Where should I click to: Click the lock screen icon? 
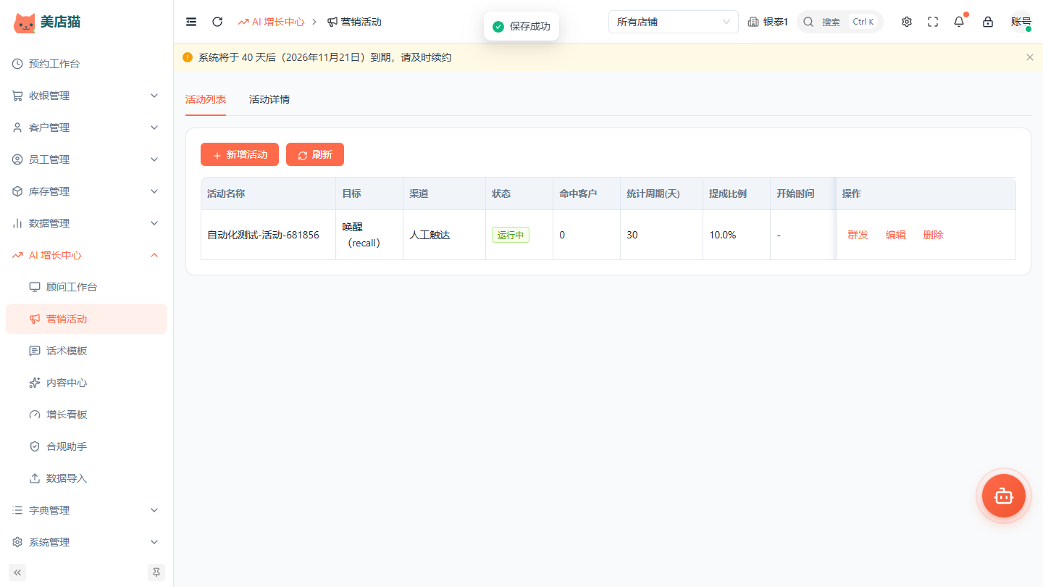pyautogui.click(x=988, y=22)
